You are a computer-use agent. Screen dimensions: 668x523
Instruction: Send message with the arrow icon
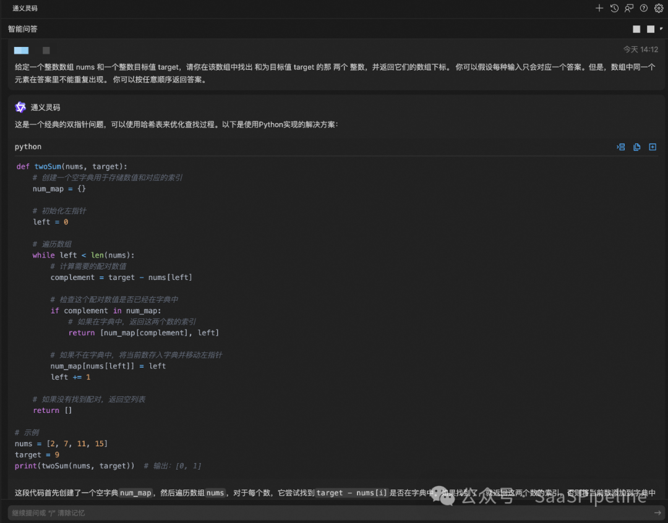pyautogui.click(x=657, y=512)
